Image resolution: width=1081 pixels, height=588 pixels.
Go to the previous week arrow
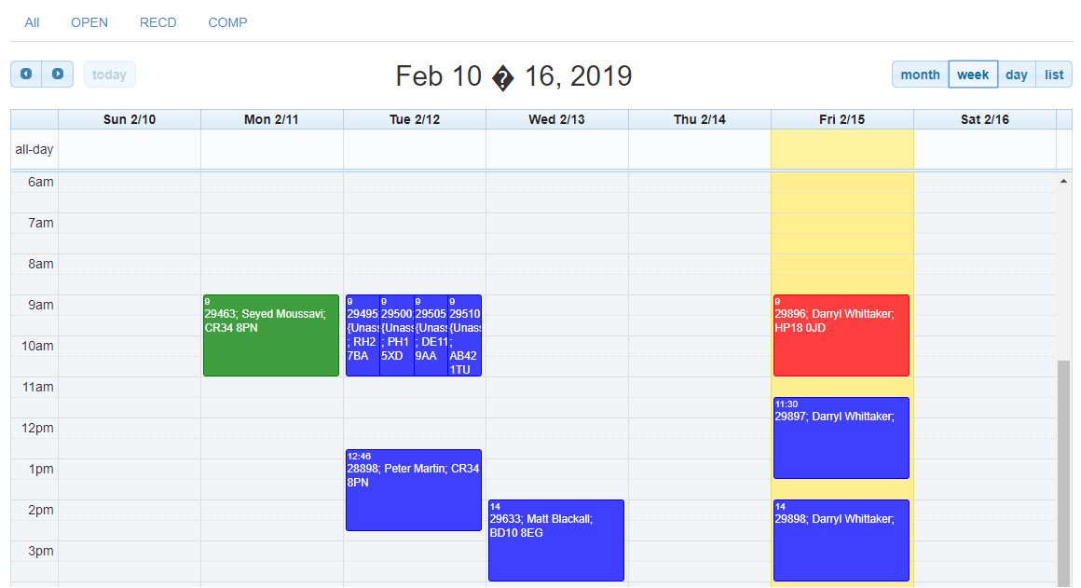click(x=26, y=74)
